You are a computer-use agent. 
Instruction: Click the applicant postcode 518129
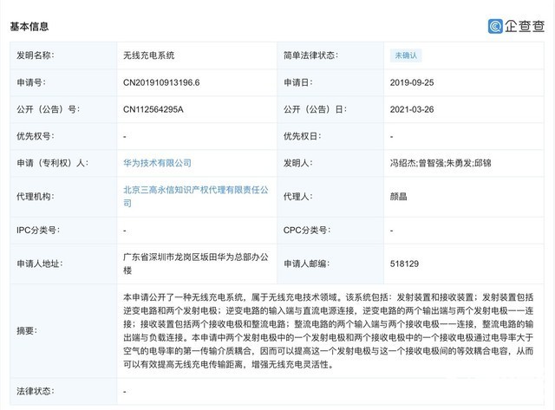coord(404,264)
